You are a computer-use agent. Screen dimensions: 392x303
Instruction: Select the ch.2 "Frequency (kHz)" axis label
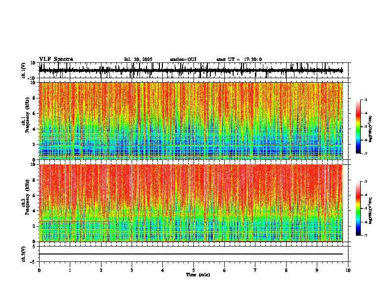click(x=28, y=197)
